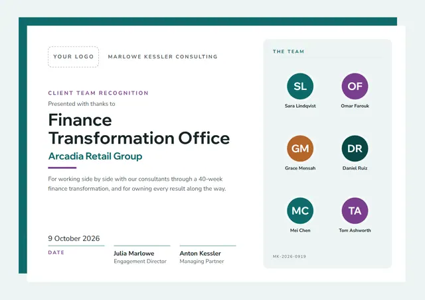Select the YOUR LOGO placeholder box
Image resolution: width=425 pixels, height=300 pixels.
point(74,57)
